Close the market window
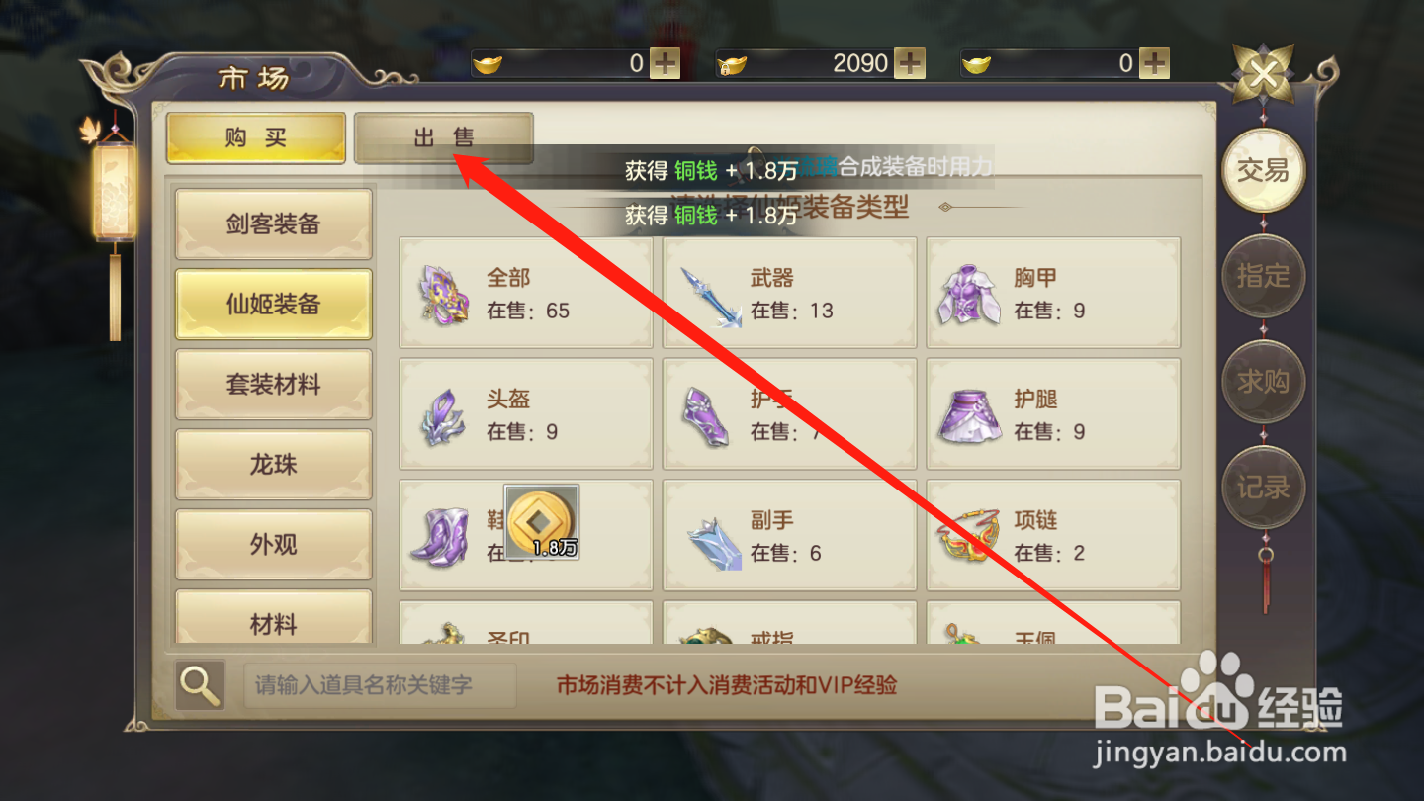This screenshot has width=1424, height=801. (x=1265, y=72)
